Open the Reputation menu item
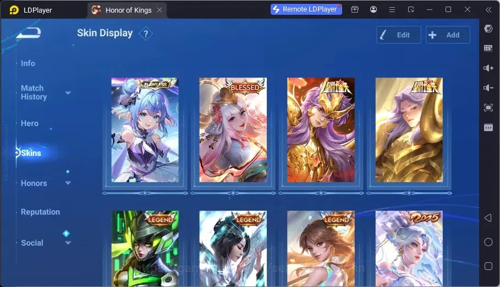Viewport: 500px width, 287px height. click(41, 212)
